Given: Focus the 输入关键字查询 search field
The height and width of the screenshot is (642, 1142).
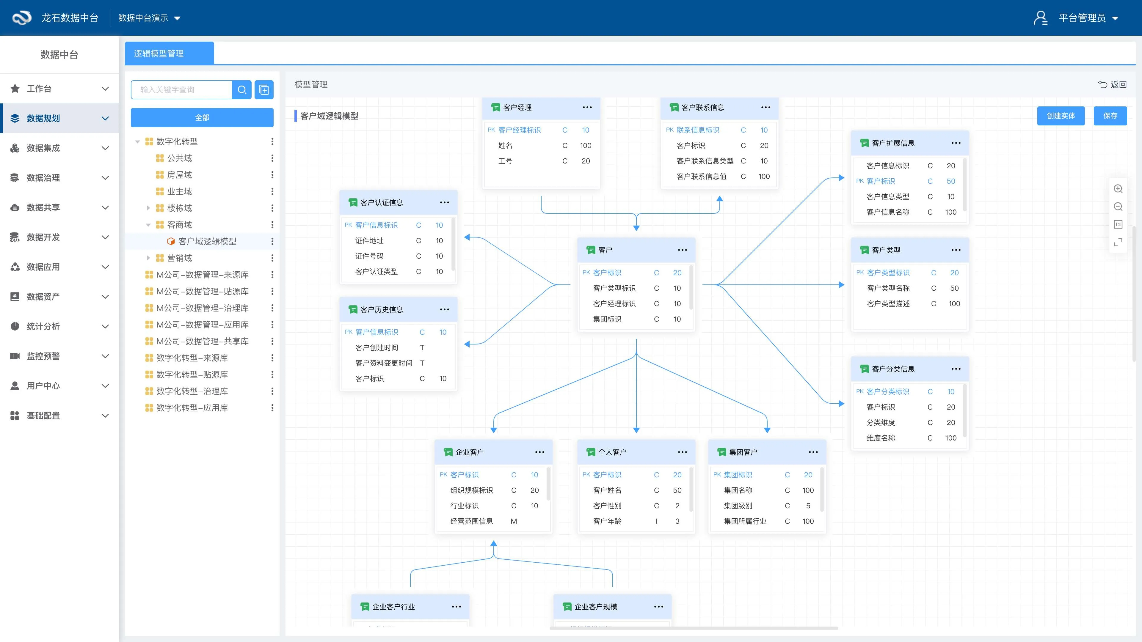Looking at the screenshot, I should (x=182, y=90).
